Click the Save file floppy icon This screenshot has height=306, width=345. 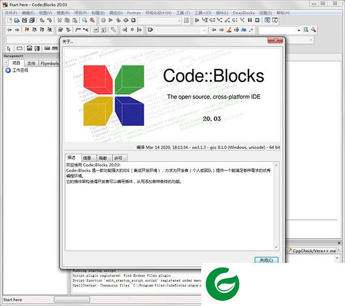(24, 21)
